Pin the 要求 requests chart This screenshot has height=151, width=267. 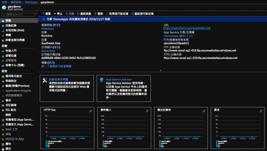261,111
